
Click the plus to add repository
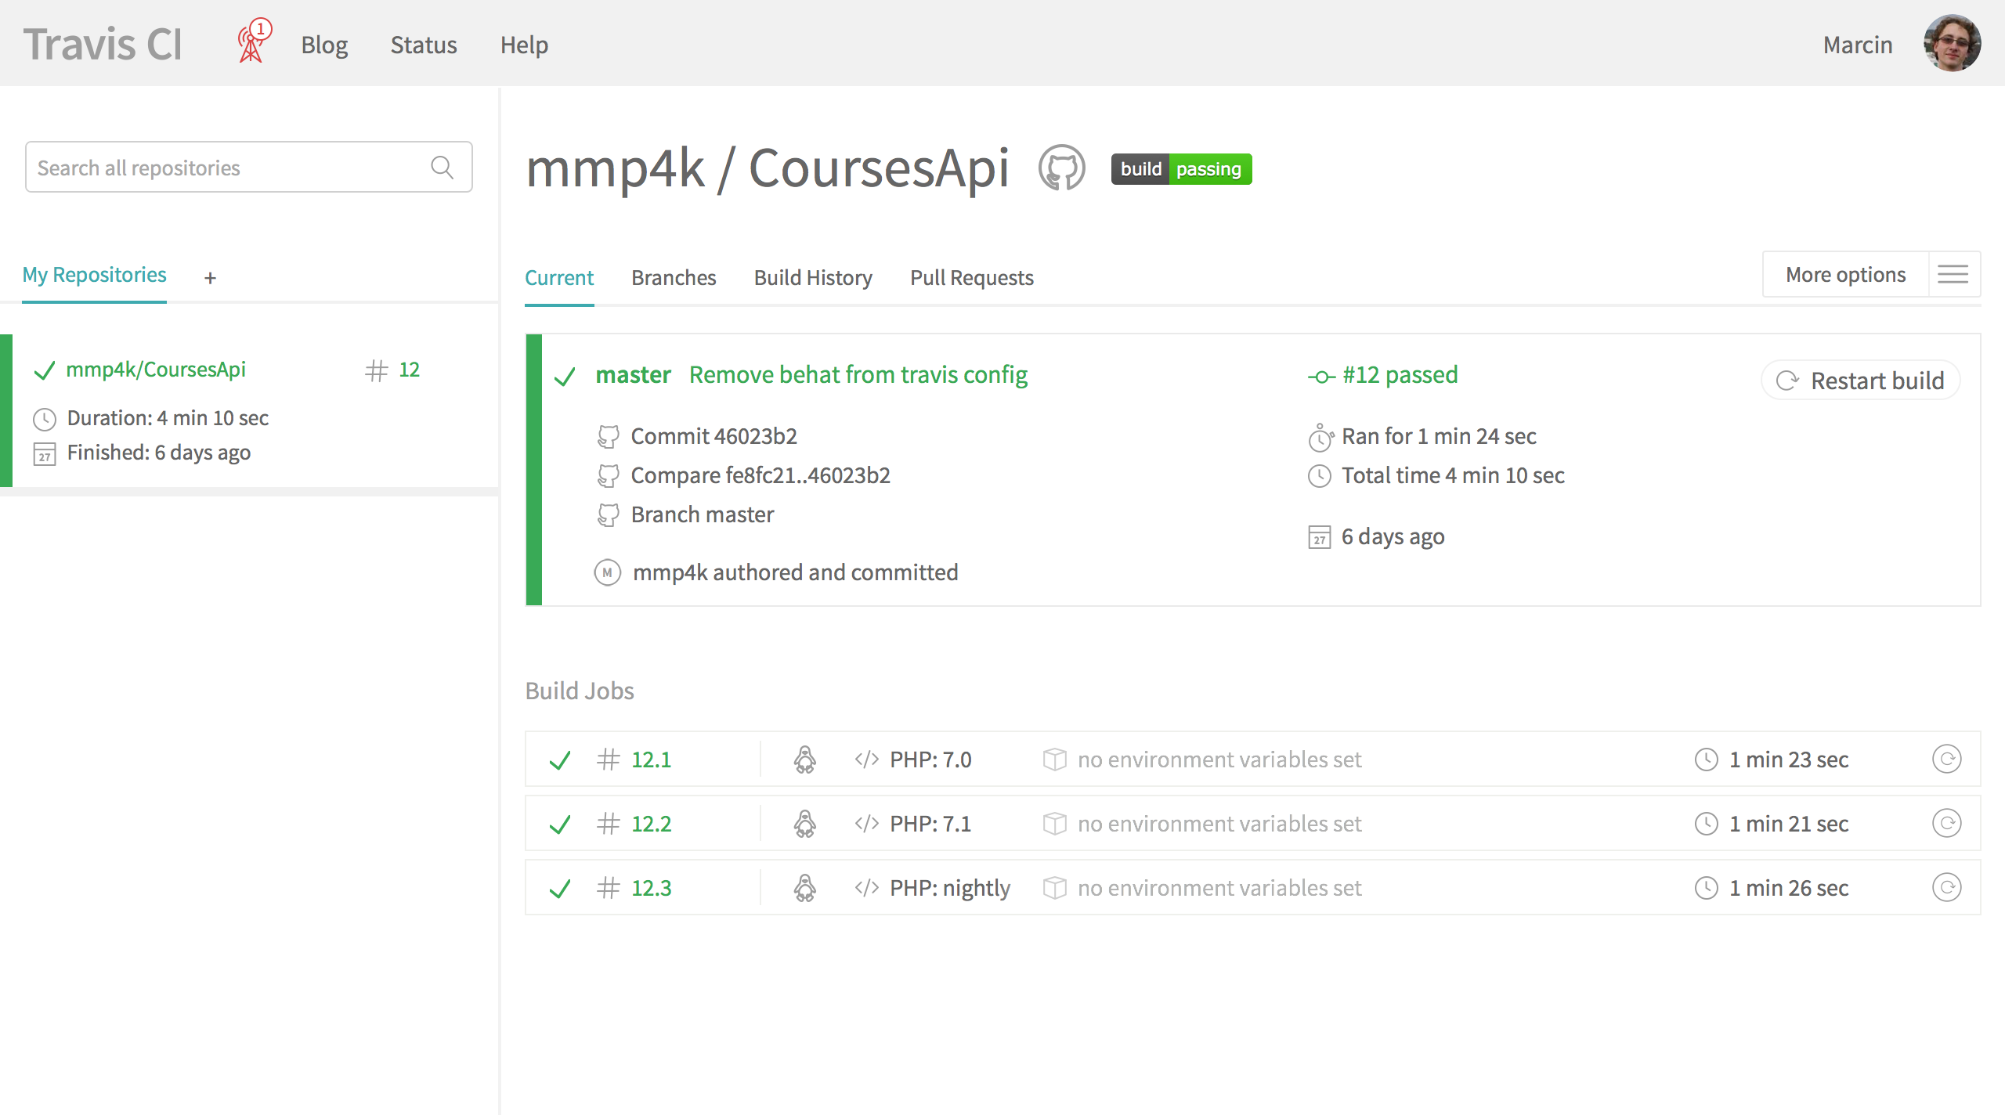point(210,278)
